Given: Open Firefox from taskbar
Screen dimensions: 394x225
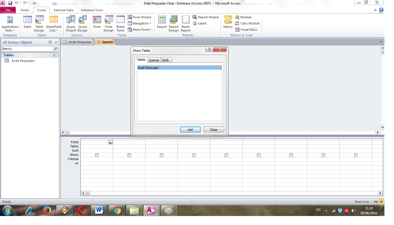Looking at the screenshot, I should point(47,210).
